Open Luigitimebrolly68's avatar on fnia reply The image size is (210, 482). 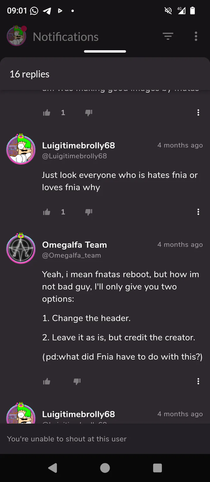pos(21,150)
